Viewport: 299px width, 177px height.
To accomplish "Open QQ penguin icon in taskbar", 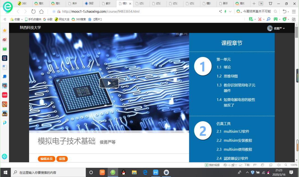I will point(124,172).
